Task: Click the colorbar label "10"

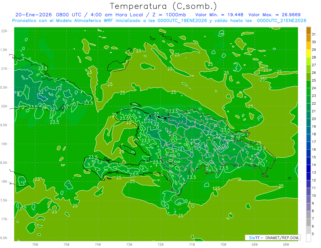Action: [314, 196]
